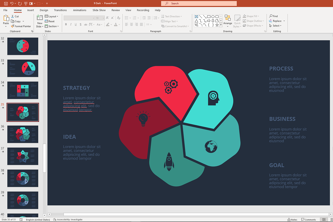Apply text highlight color
Viewport: 333px width, 222px height.
click(x=108, y=24)
